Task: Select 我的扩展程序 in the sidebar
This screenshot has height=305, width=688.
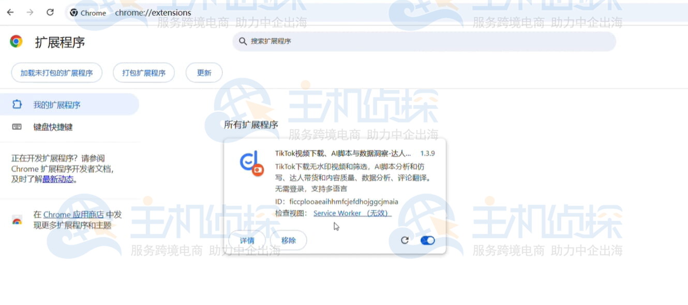Action: pyautogui.click(x=69, y=104)
